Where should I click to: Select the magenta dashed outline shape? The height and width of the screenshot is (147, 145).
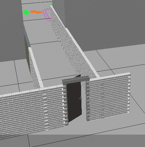click(x=46, y=15)
